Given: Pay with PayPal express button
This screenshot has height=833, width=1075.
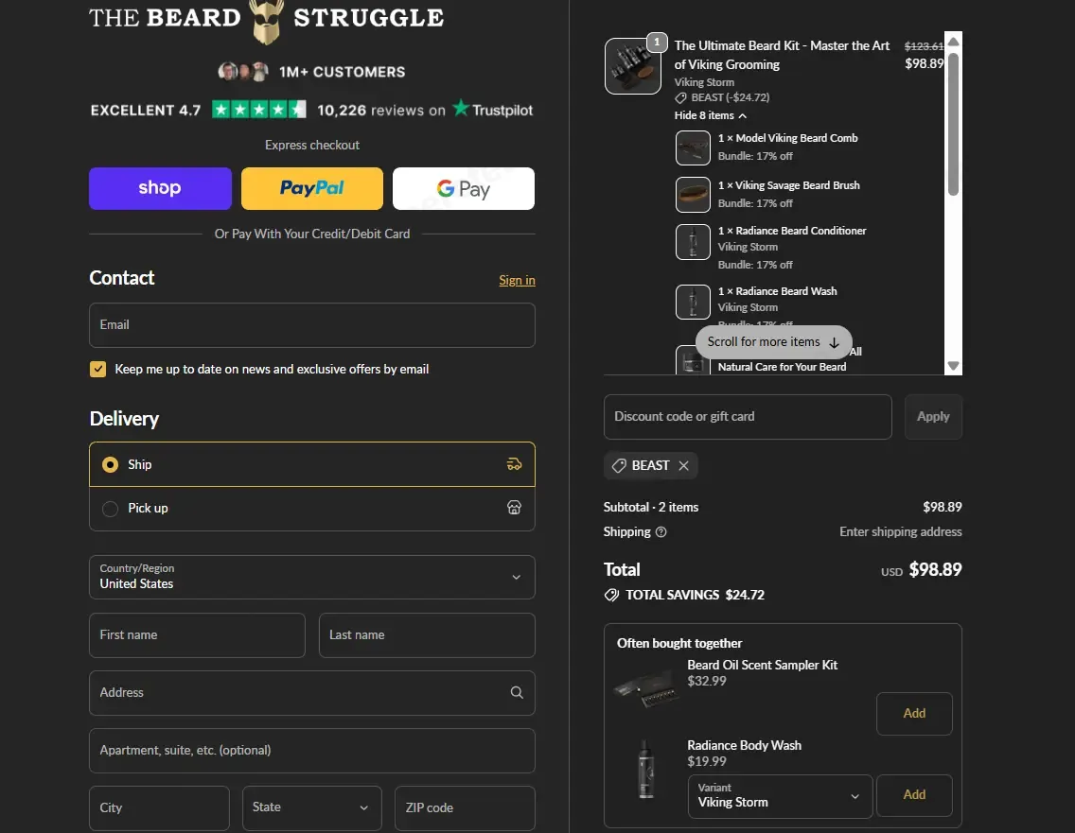Looking at the screenshot, I should (312, 188).
